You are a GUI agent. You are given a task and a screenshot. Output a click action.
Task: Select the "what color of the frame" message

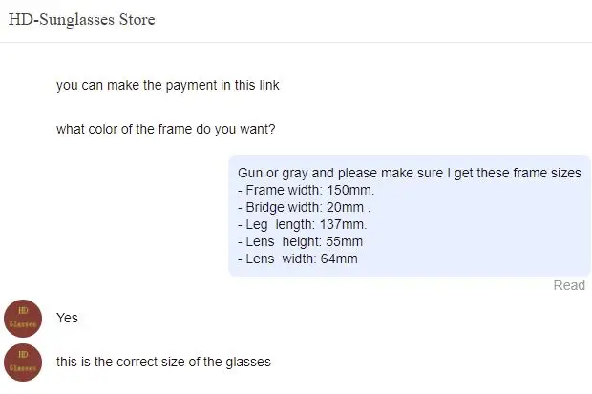tap(166, 130)
